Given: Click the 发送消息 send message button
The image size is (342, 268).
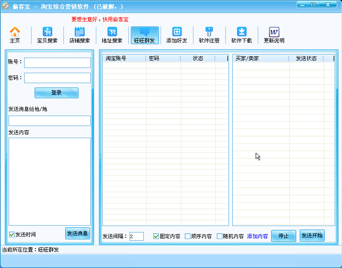Looking at the screenshot, I should point(78,233).
